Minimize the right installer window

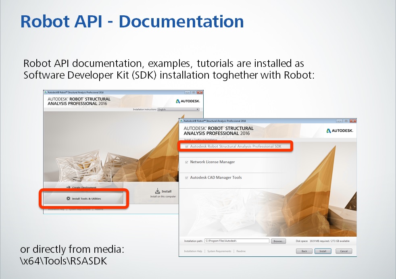click(x=340, y=121)
